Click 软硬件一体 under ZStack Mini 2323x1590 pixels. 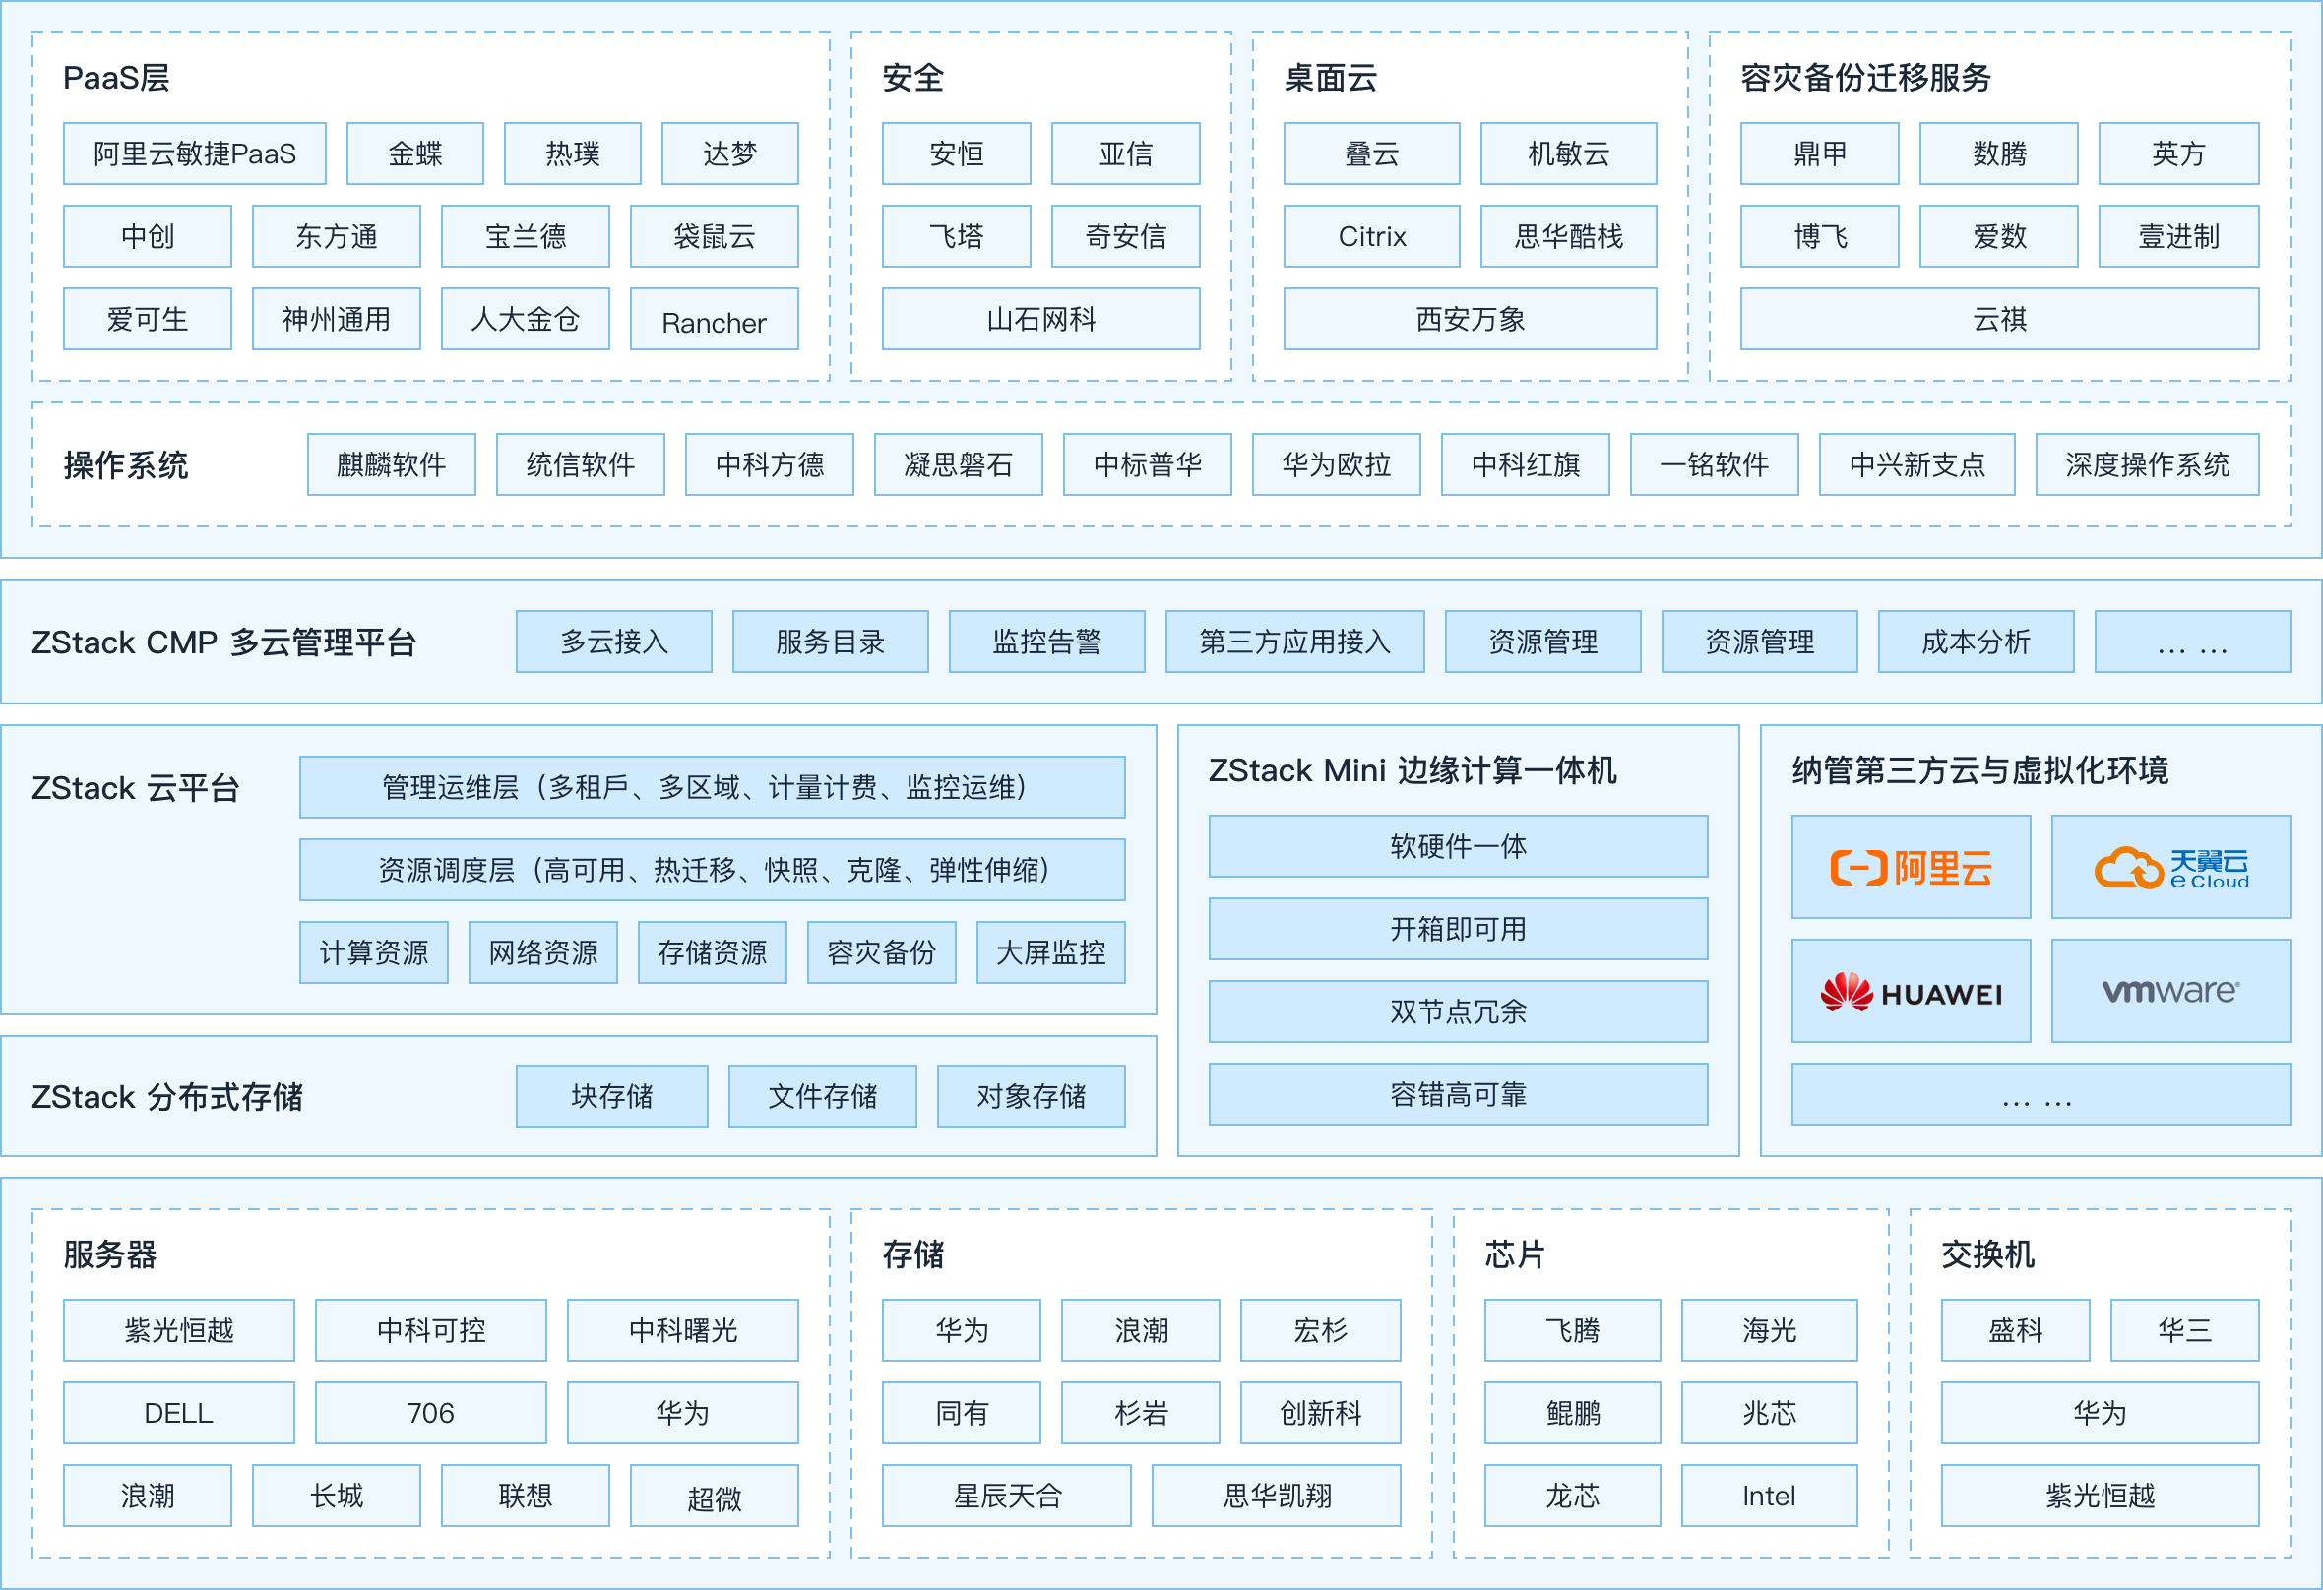[1458, 846]
